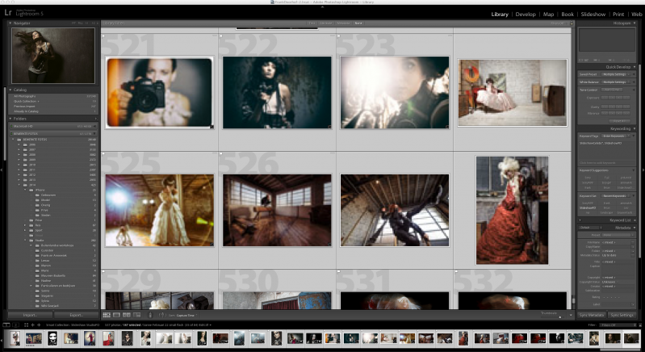The height and width of the screenshot is (352, 645).
Task: Collapse the Quick Develop panel
Action: pyautogui.click(x=635, y=67)
